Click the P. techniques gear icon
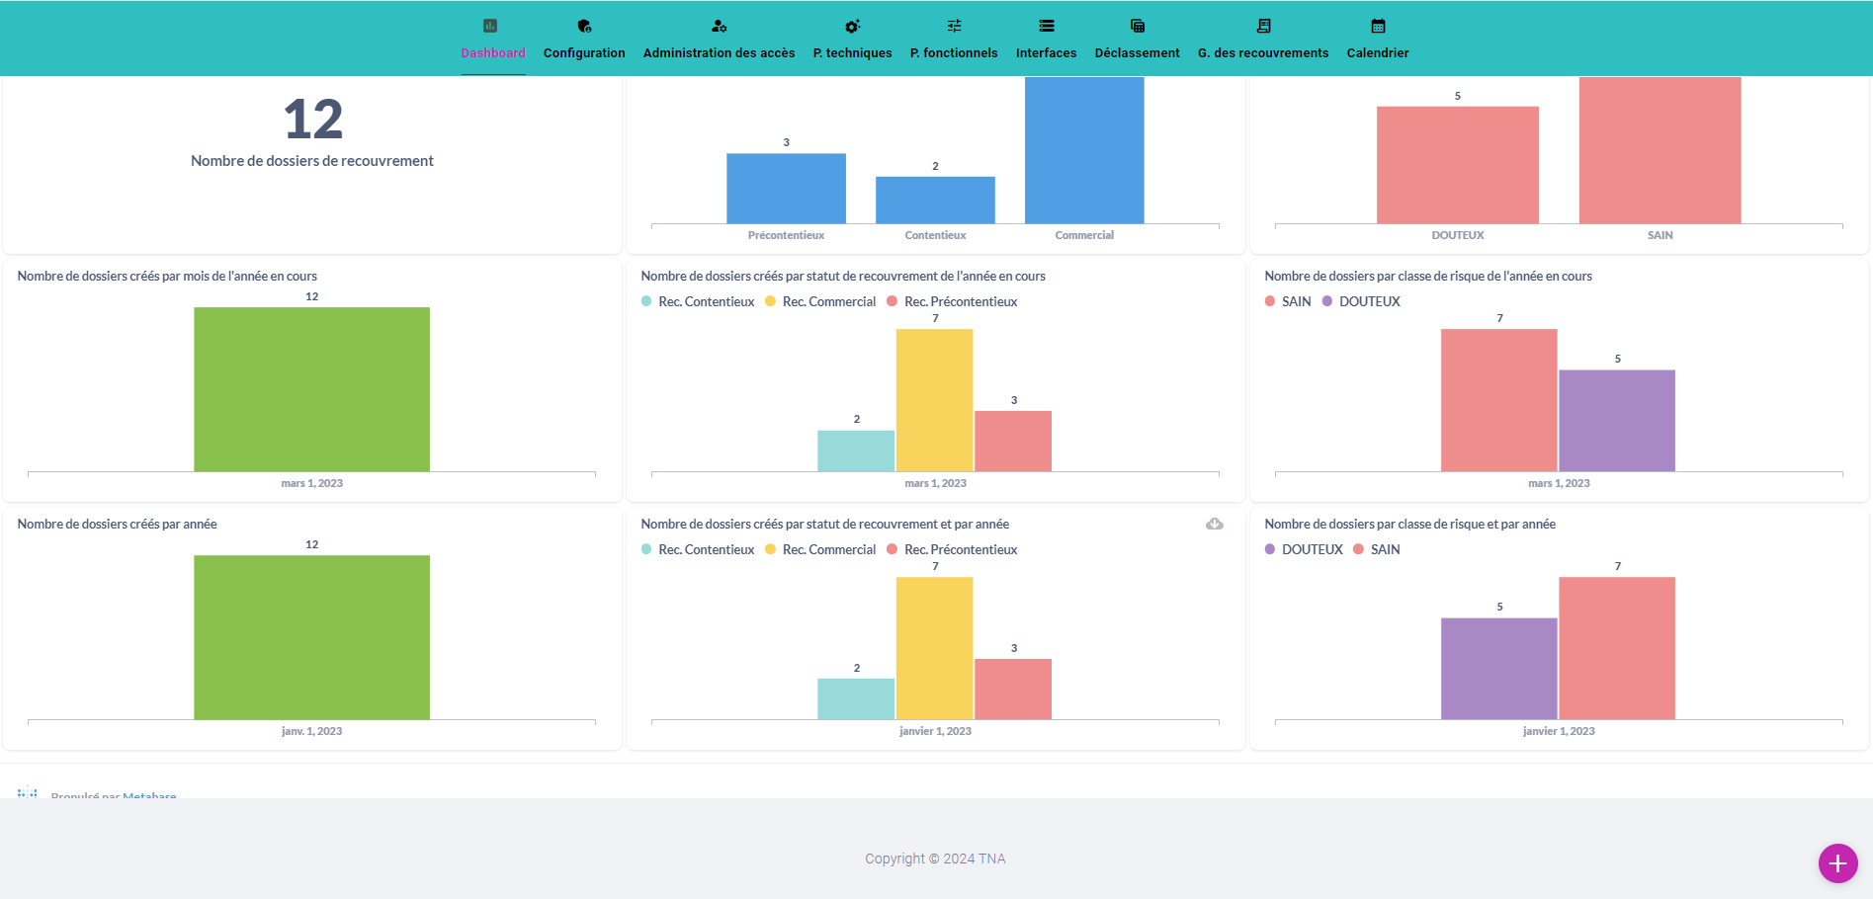The image size is (1873, 899). pyautogui.click(x=852, y=26)
